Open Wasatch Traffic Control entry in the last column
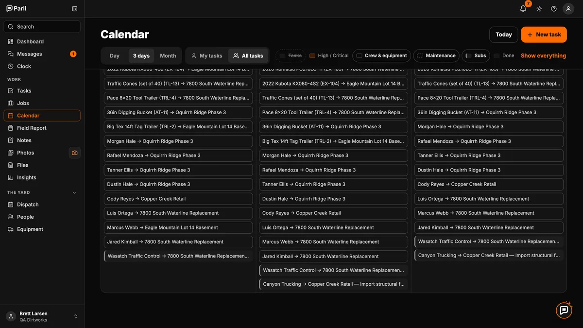 point(489,242)
